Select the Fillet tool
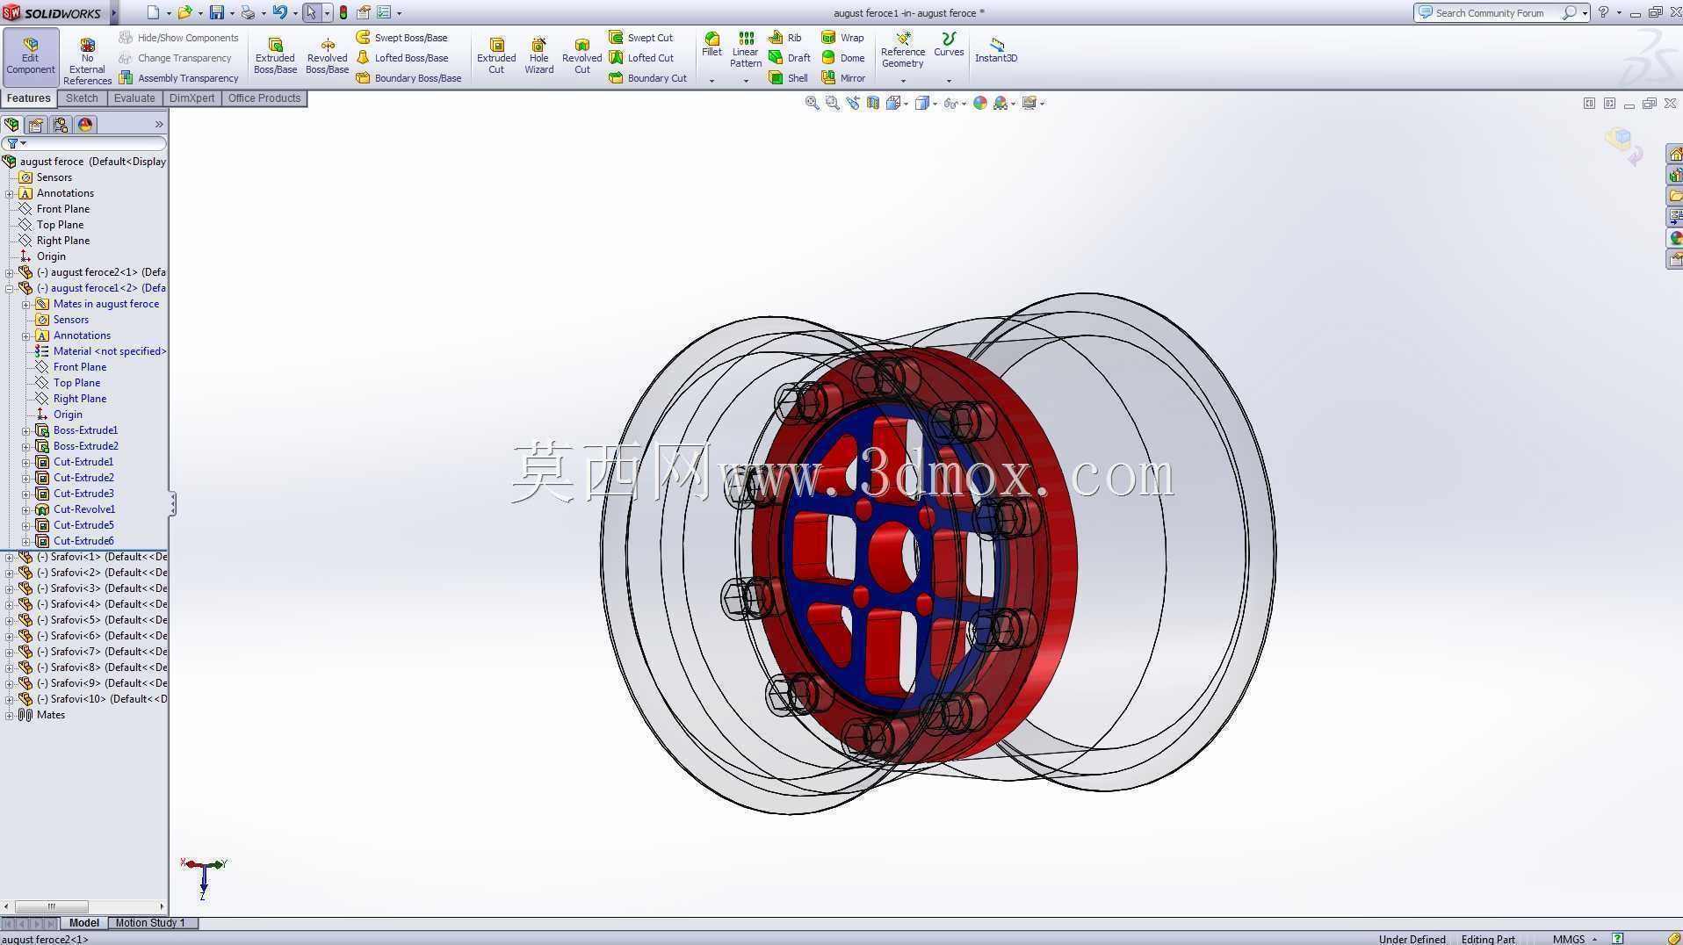The height and width of the screenshot is (945, 1683). (x=711, y=45)
